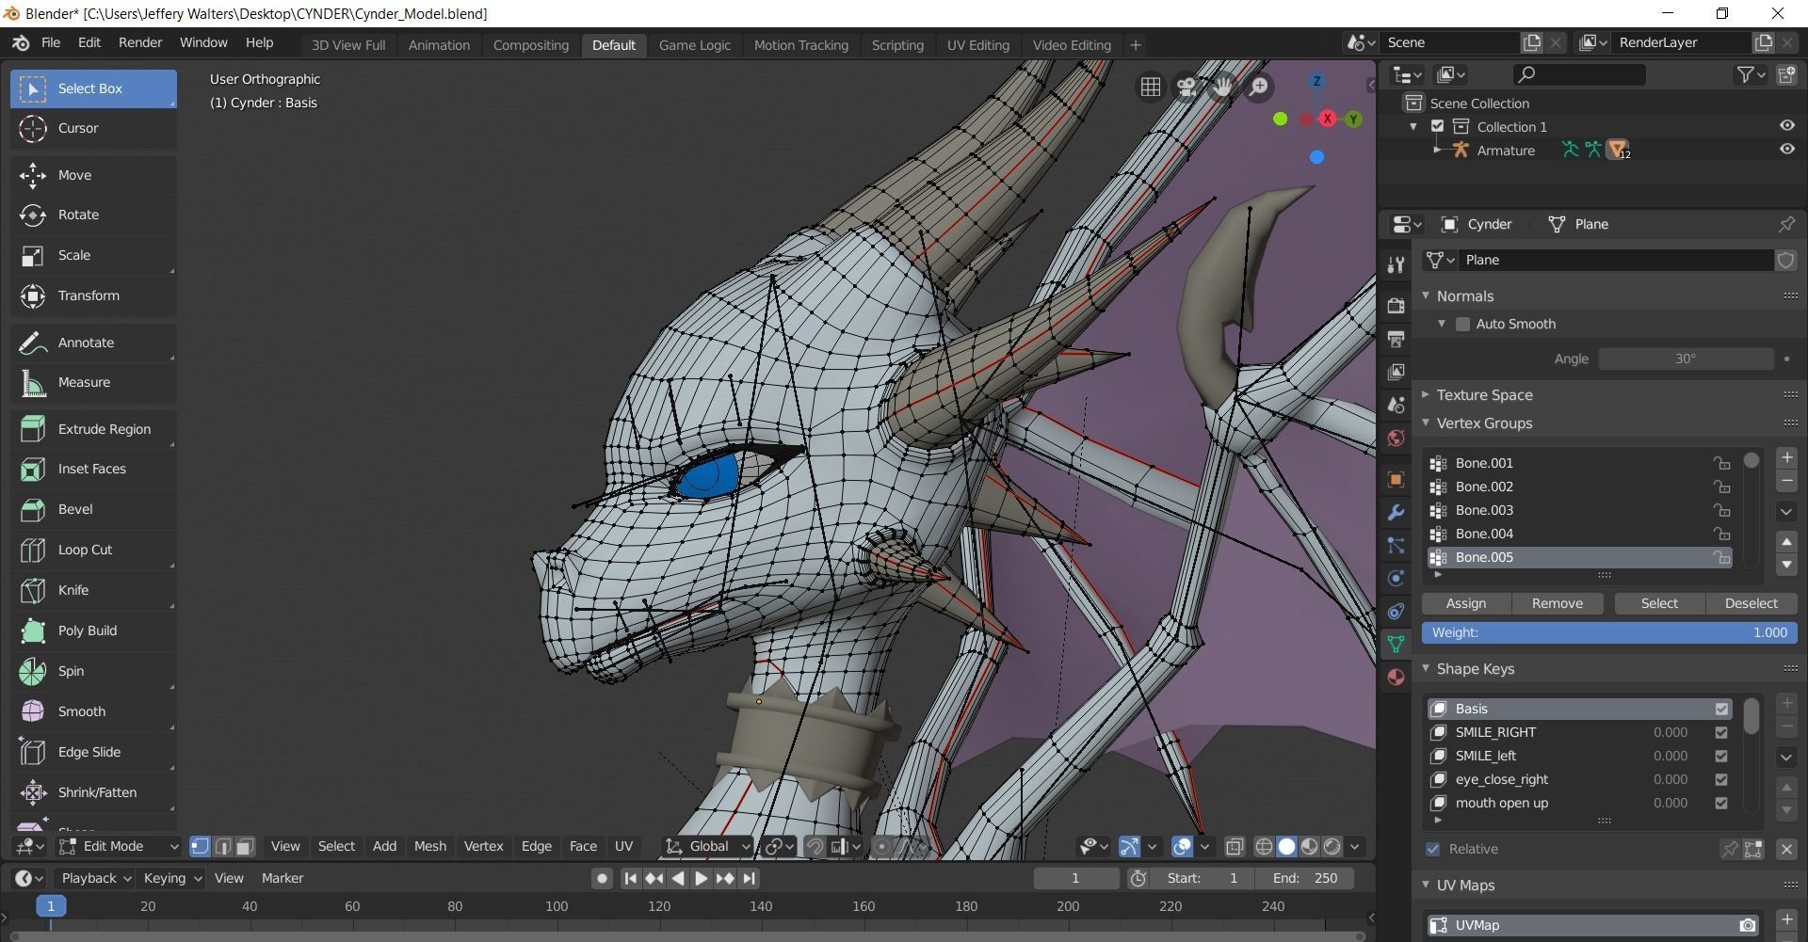Select the Spin tool
The image size is (1808, 942).
[93, 671]
